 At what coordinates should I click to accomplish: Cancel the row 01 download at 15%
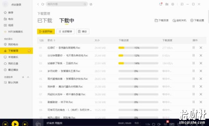[x=201, y=48]
